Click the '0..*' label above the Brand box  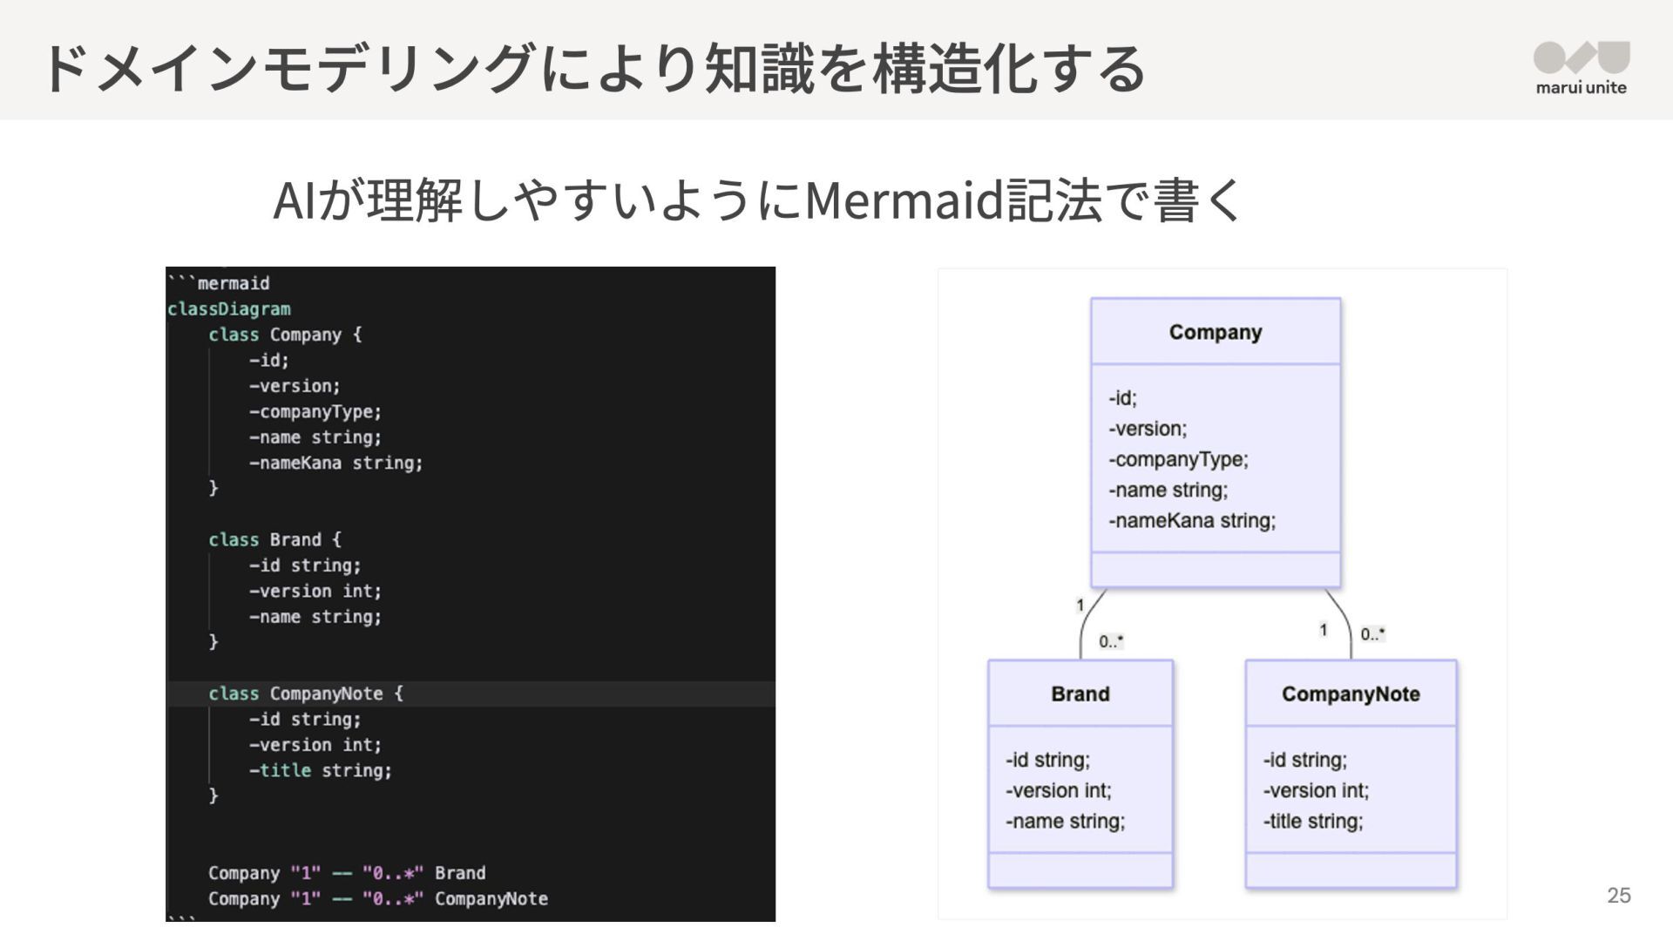coord(1111,641)
